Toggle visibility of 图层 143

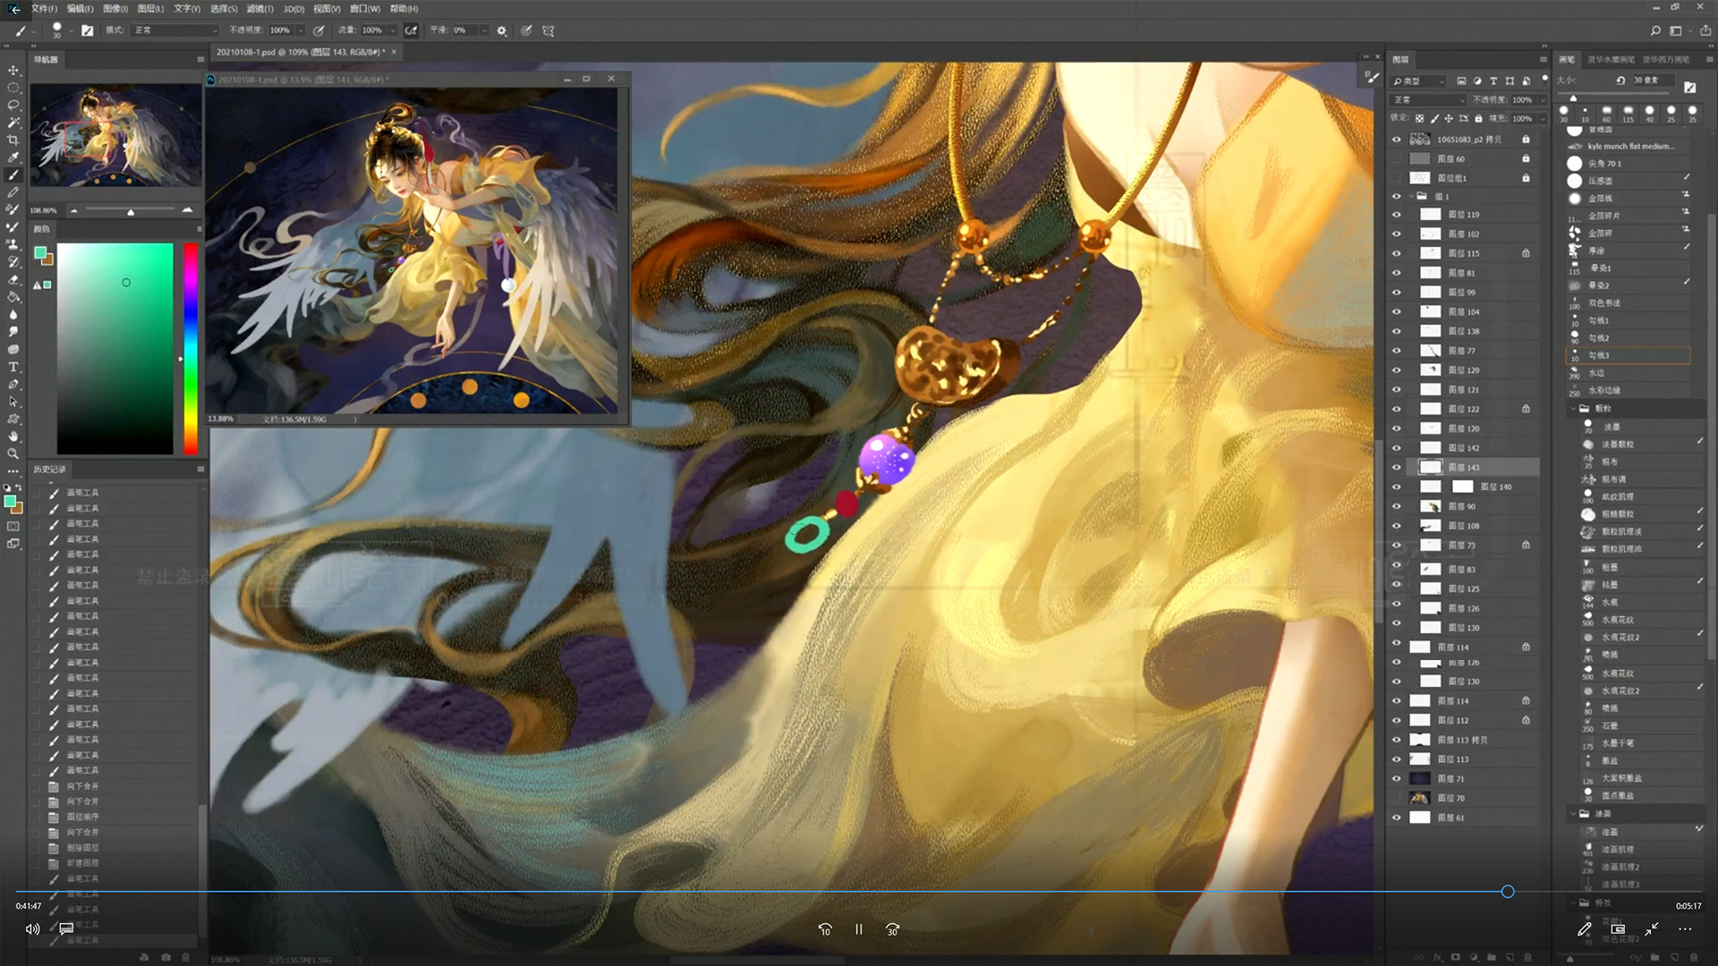pos(1397,468)
